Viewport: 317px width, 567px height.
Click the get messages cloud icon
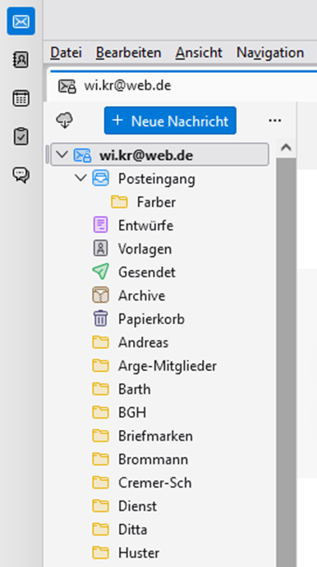[64, 120]
